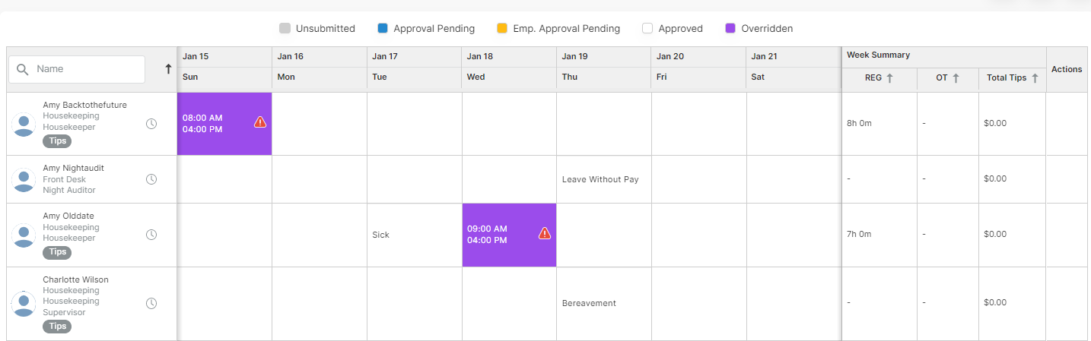Click search magnifier icon in Name field
Viewport: 1091px width, 341px height.
23,69
